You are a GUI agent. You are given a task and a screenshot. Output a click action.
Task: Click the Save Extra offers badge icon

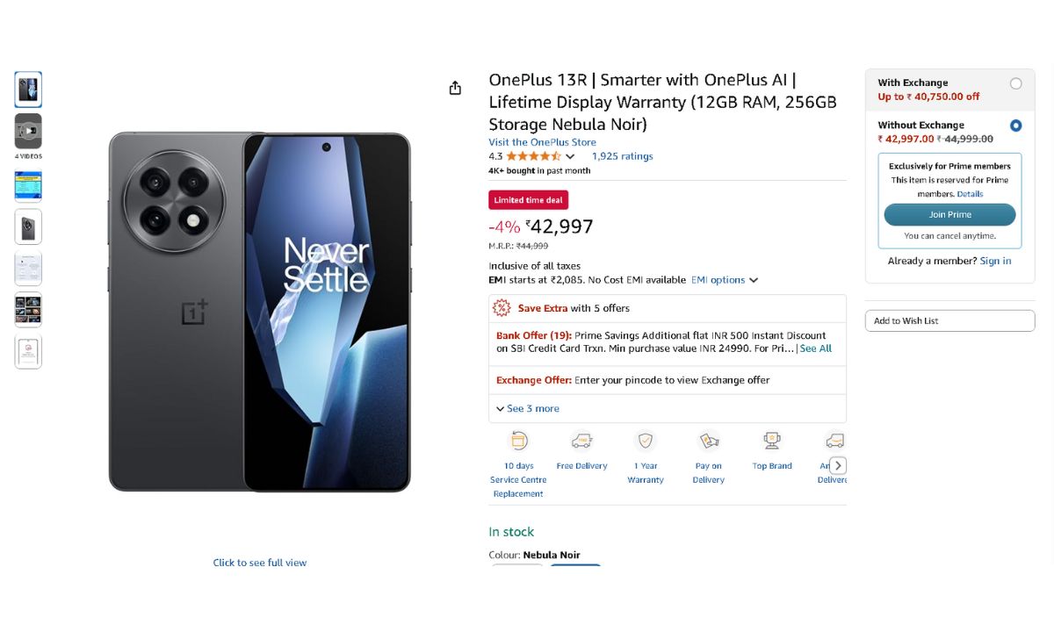(x=502, y=308)
